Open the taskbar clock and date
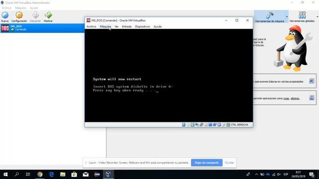 [298, 175]
